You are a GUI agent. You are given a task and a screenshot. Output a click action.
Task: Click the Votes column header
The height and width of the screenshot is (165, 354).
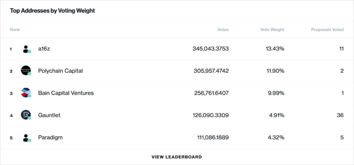coord(223,30)
